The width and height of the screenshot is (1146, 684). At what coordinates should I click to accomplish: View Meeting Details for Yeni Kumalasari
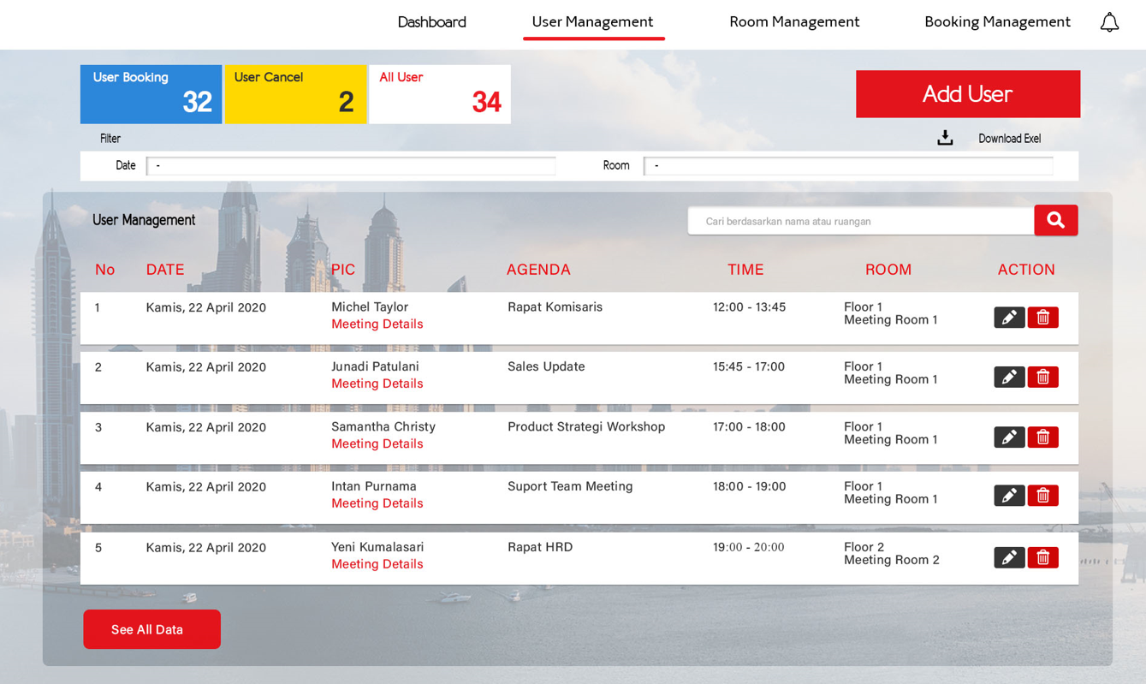(377, 564)
